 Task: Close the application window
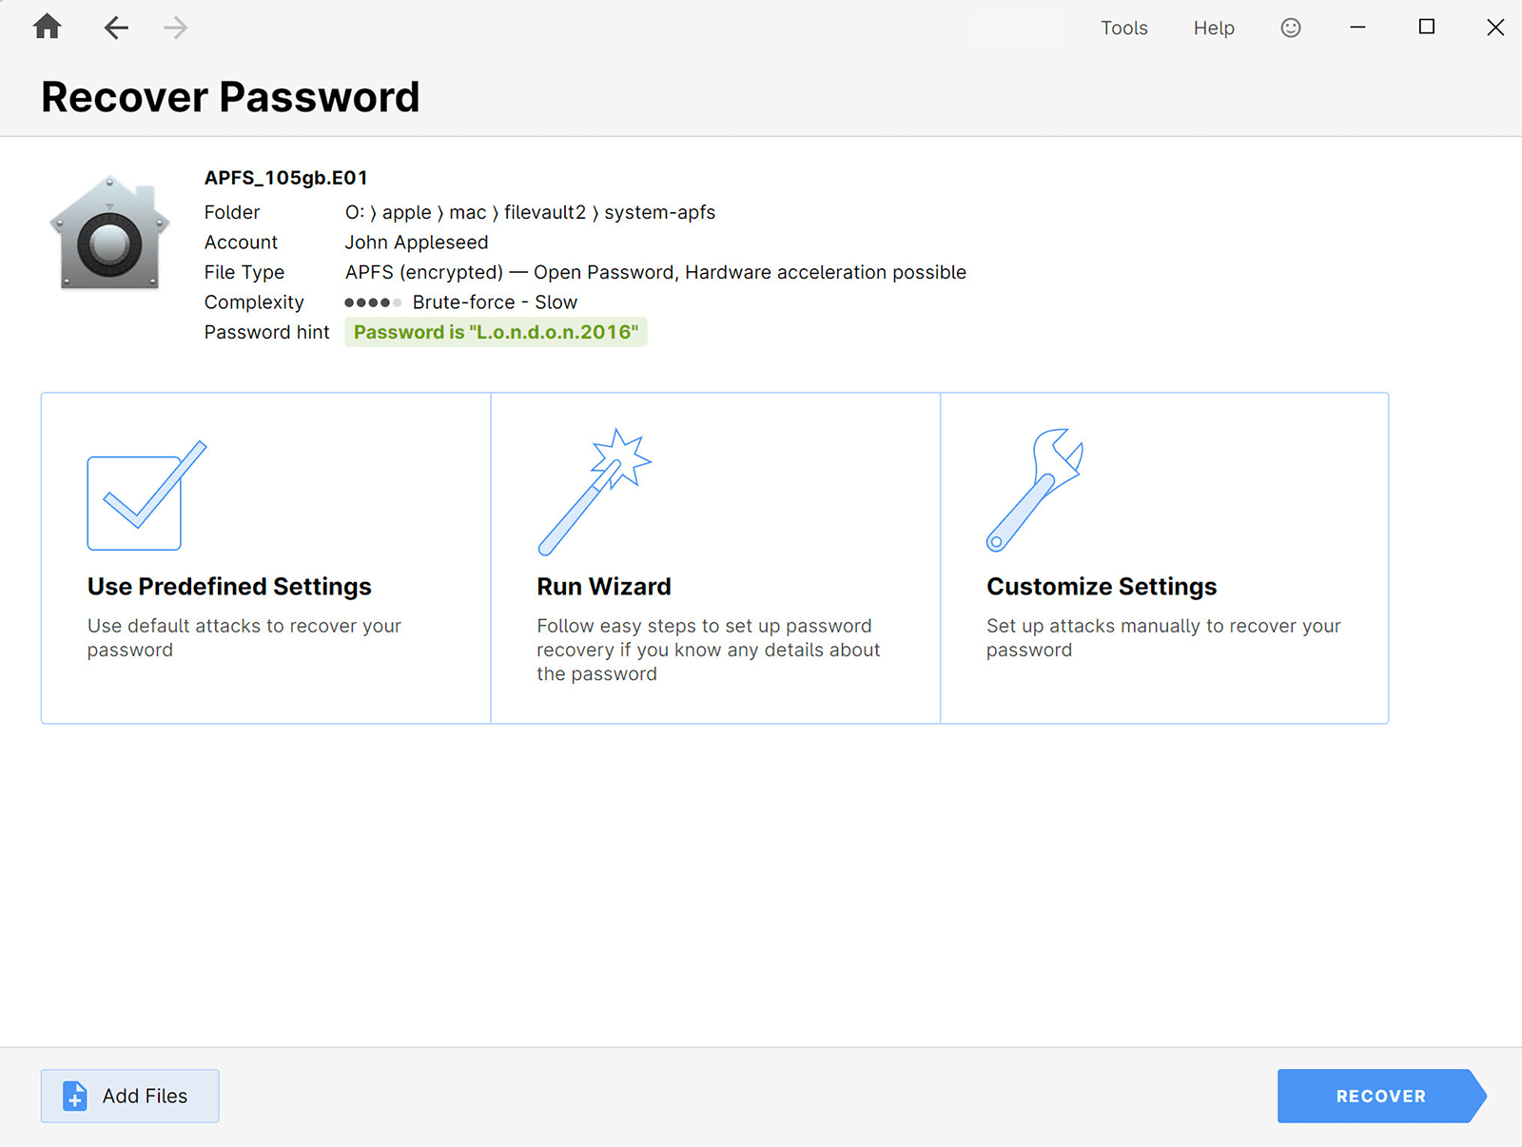(x=1495, y=28)
